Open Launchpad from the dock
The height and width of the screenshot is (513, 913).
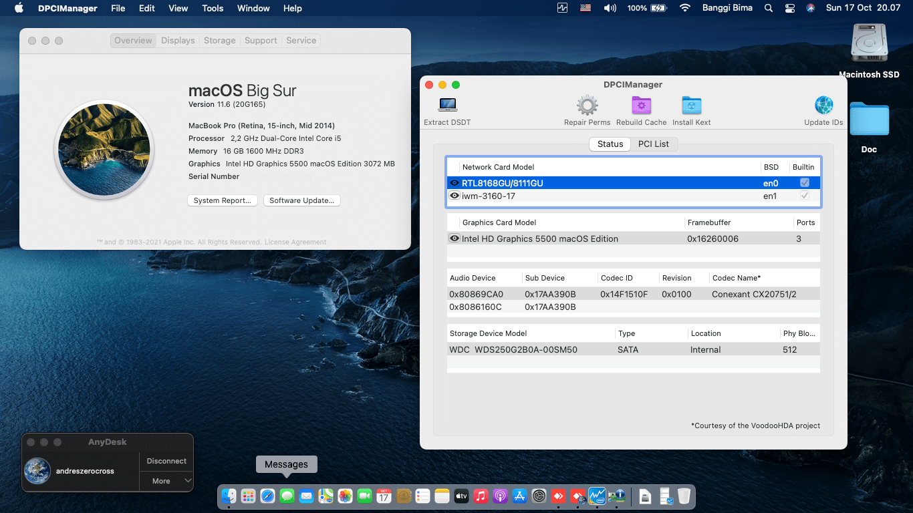click(248, 496)
